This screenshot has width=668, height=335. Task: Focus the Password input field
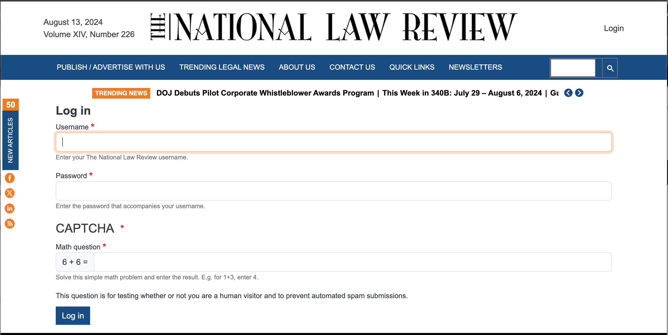pyautogui.click(x=333, y=191)
